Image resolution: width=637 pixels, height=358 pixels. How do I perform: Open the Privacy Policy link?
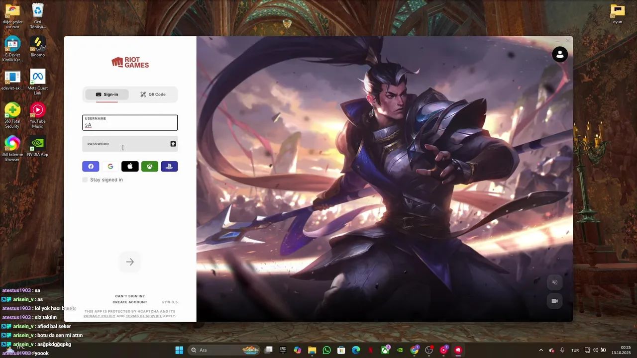point(99,316)
